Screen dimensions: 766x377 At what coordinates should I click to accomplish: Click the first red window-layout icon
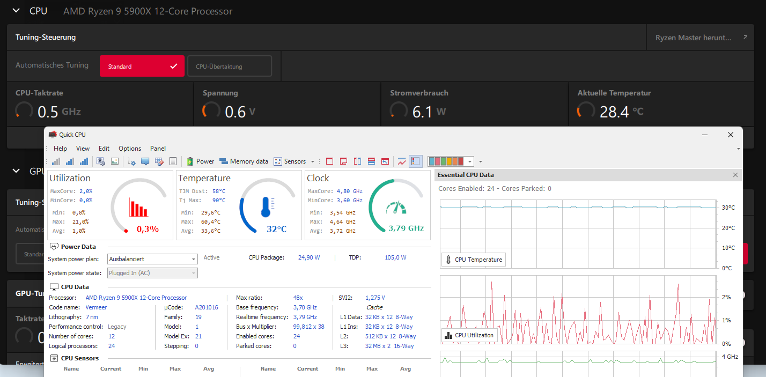[330, 161]
